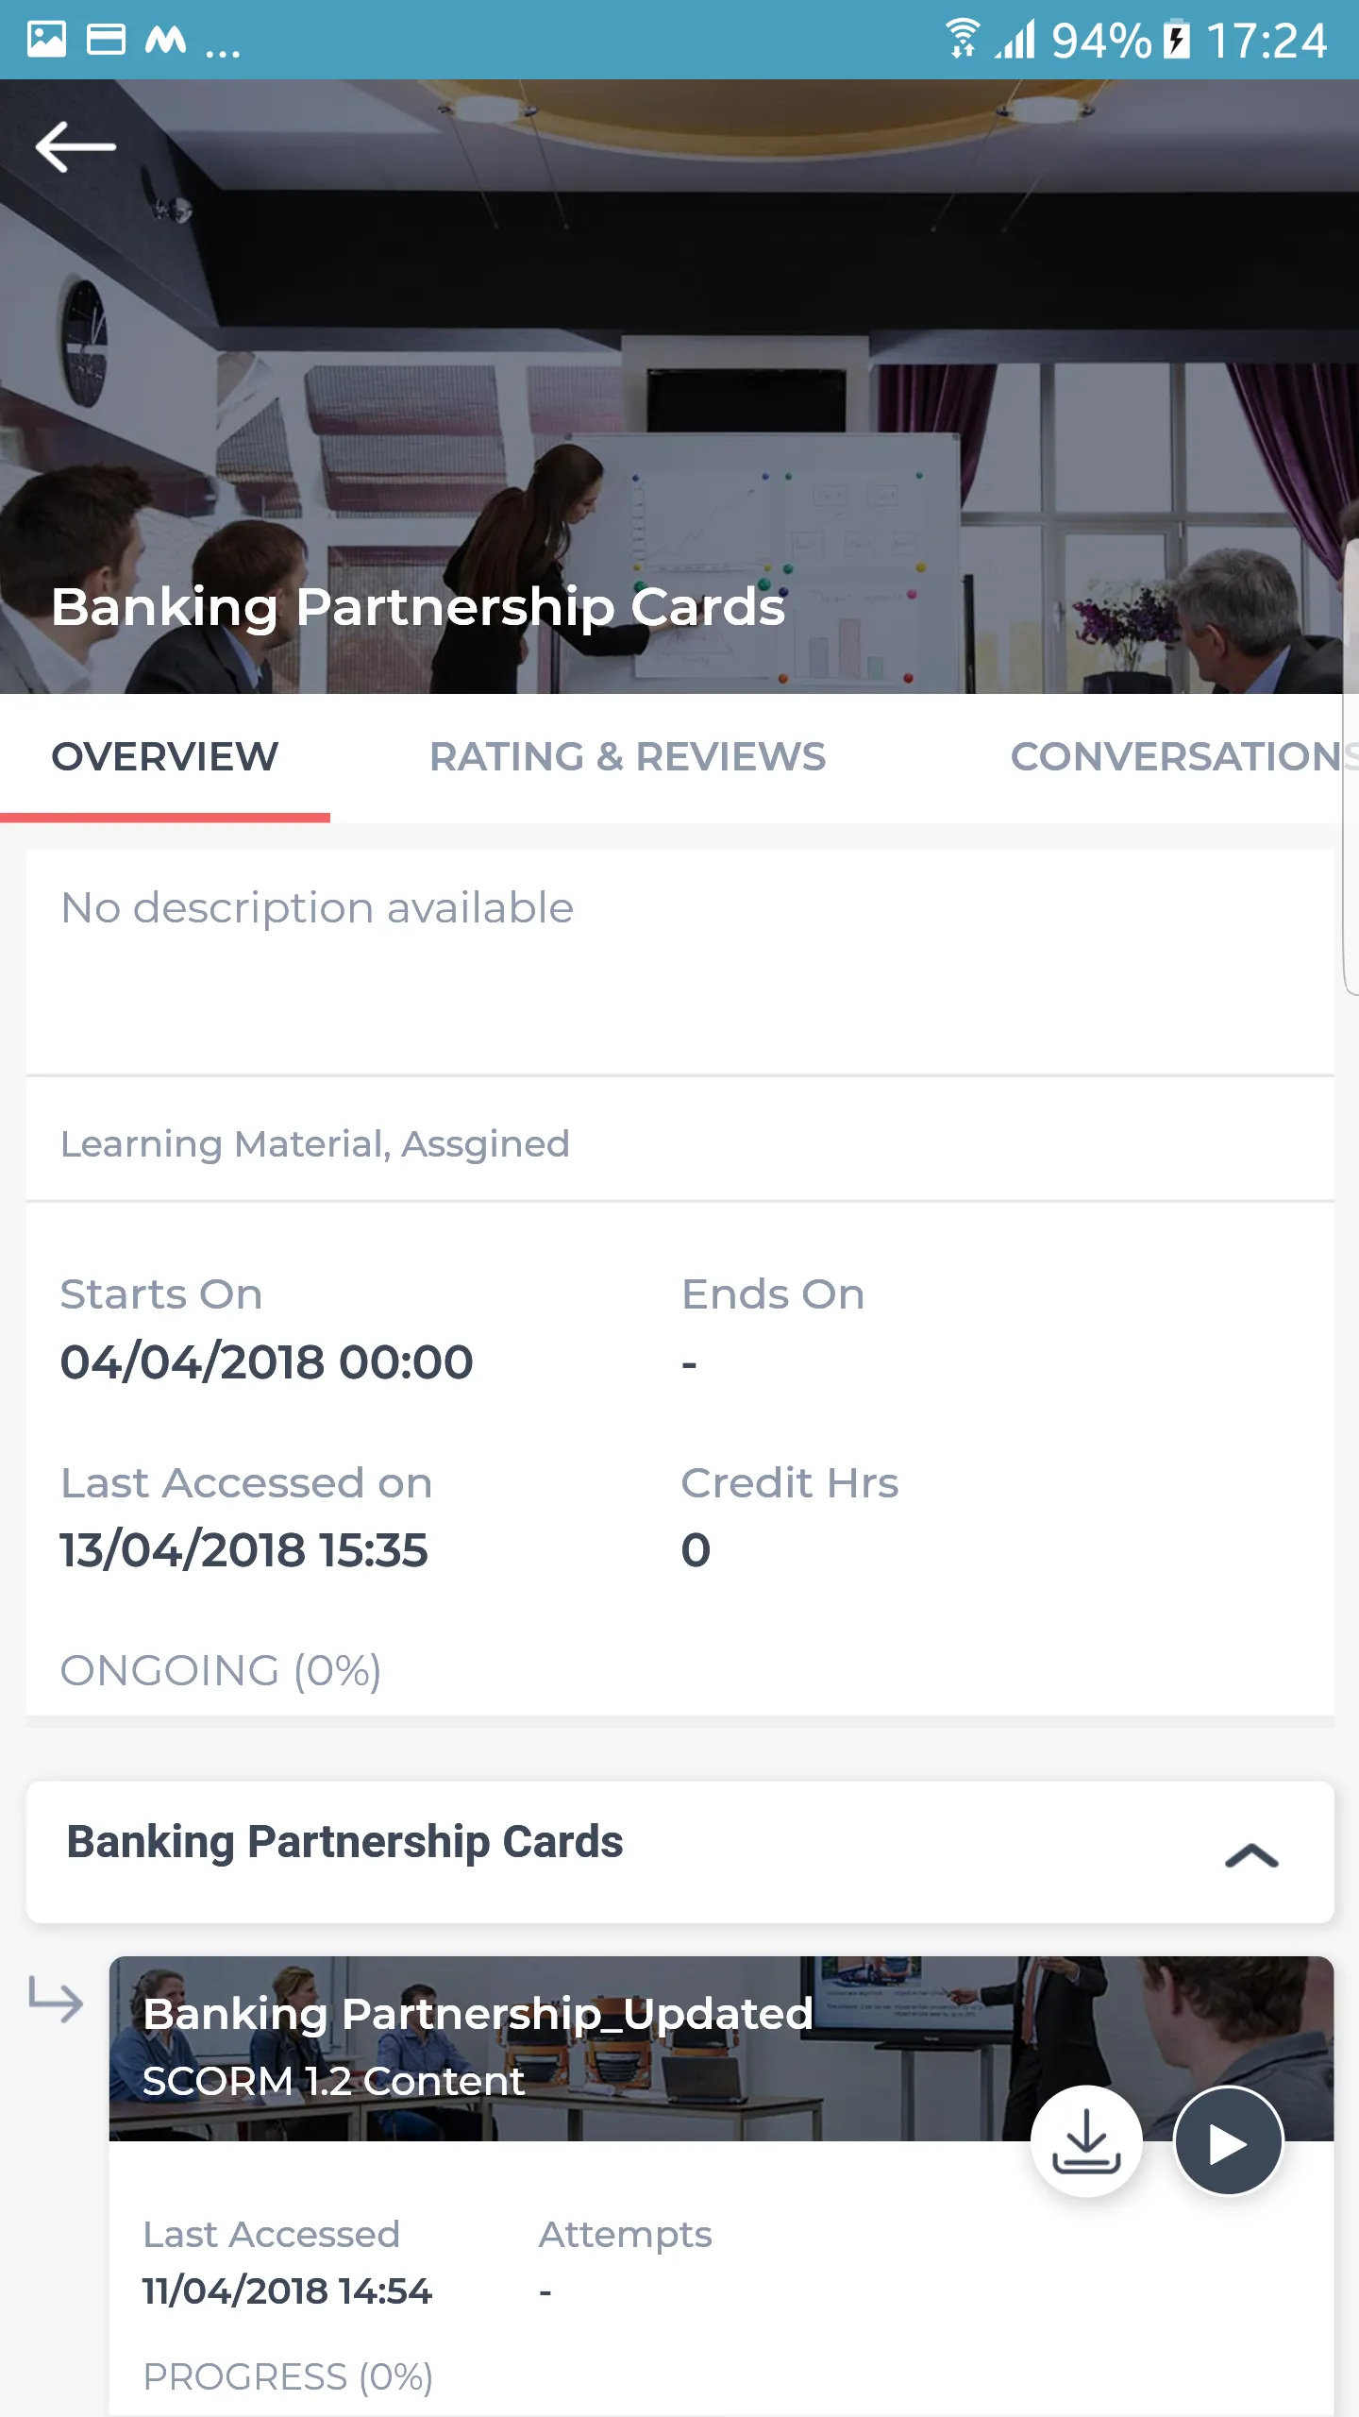Viewport: 1359px width, 2417px height.
Task: Open the gallery notification icon
Action: click(x=46, y=40)
